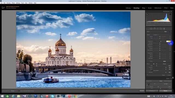Select the Radial Filter tool
Screen dimensions: 175x98
(161, 29)
